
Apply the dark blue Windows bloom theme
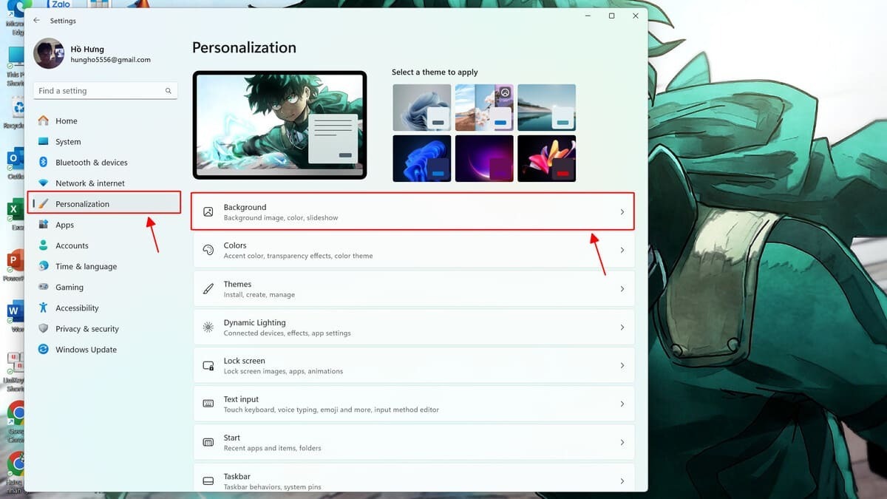(421, 158)
